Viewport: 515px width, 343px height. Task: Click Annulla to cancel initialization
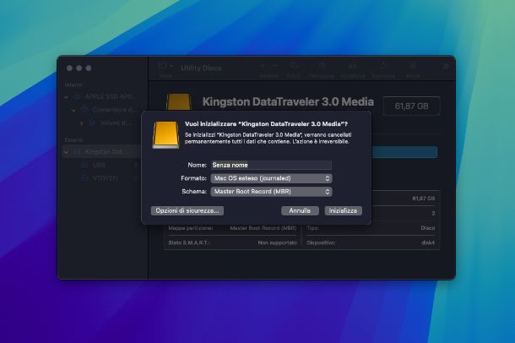(x=300, y=210)
